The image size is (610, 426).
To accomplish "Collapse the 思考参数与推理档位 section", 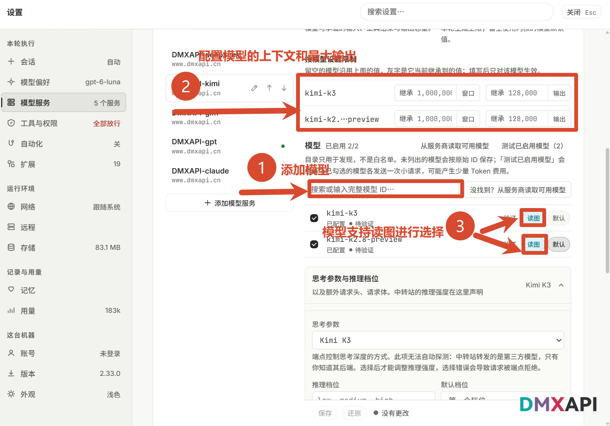I will pyautogui.click(x=561, y=285).
